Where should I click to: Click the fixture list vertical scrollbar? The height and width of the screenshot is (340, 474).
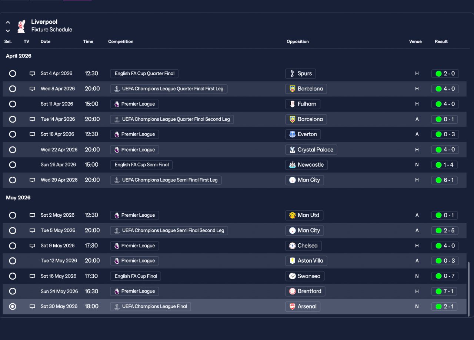coord(469,289)
